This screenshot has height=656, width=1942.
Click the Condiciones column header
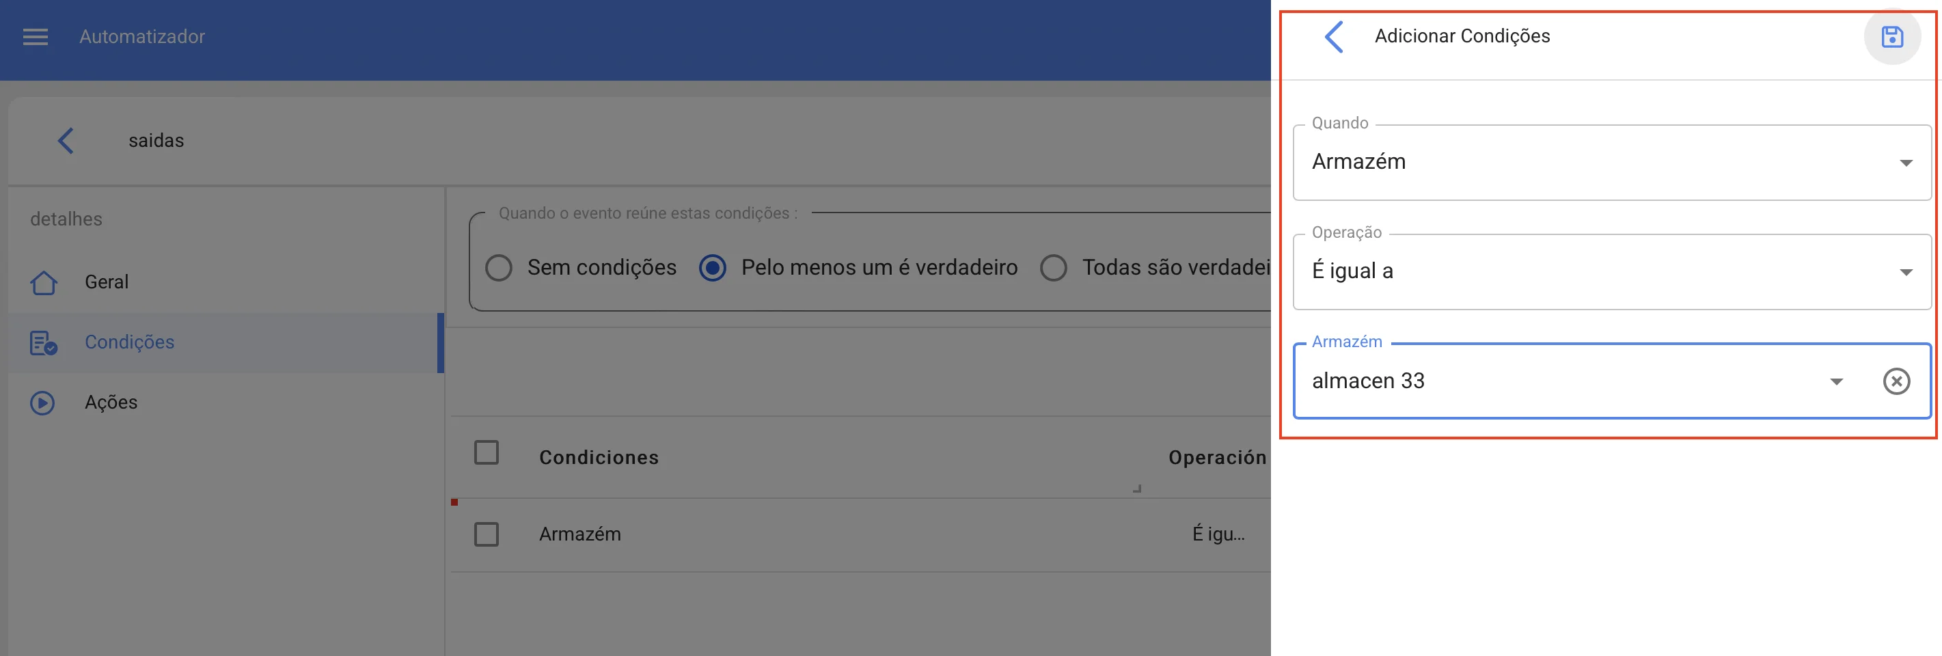pos(599,458)
